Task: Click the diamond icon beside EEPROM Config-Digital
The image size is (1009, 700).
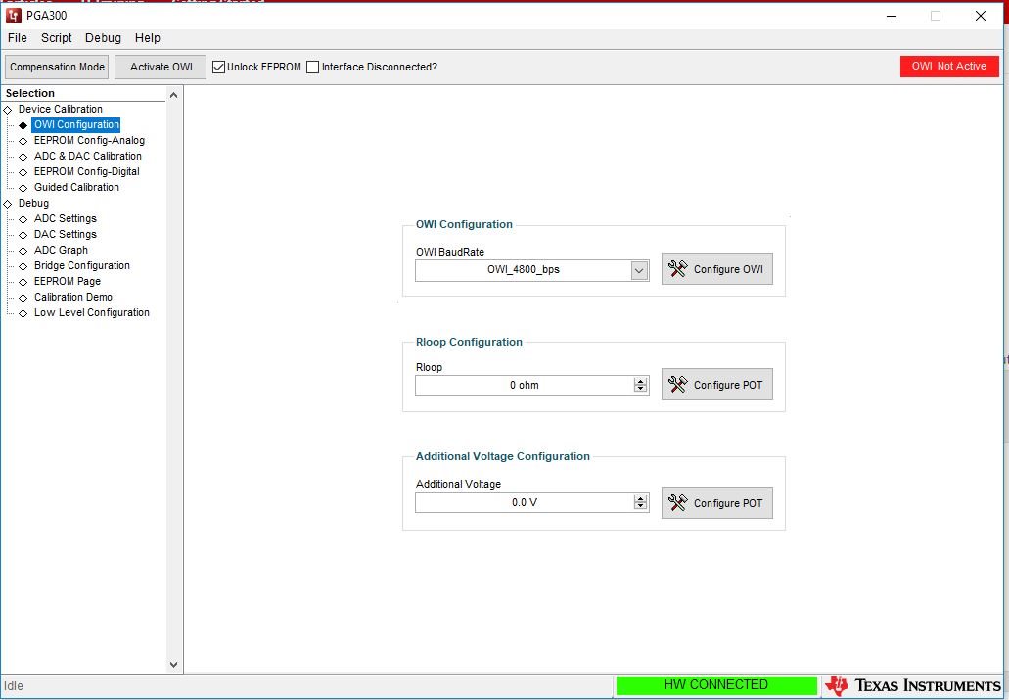Action: [x=23, y=172]
